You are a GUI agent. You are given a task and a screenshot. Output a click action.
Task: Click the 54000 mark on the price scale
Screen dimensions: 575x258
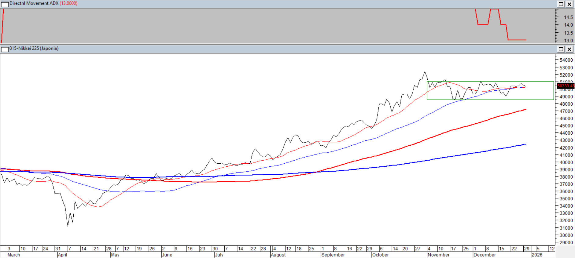pyautogui.click(x=566, y=60)
